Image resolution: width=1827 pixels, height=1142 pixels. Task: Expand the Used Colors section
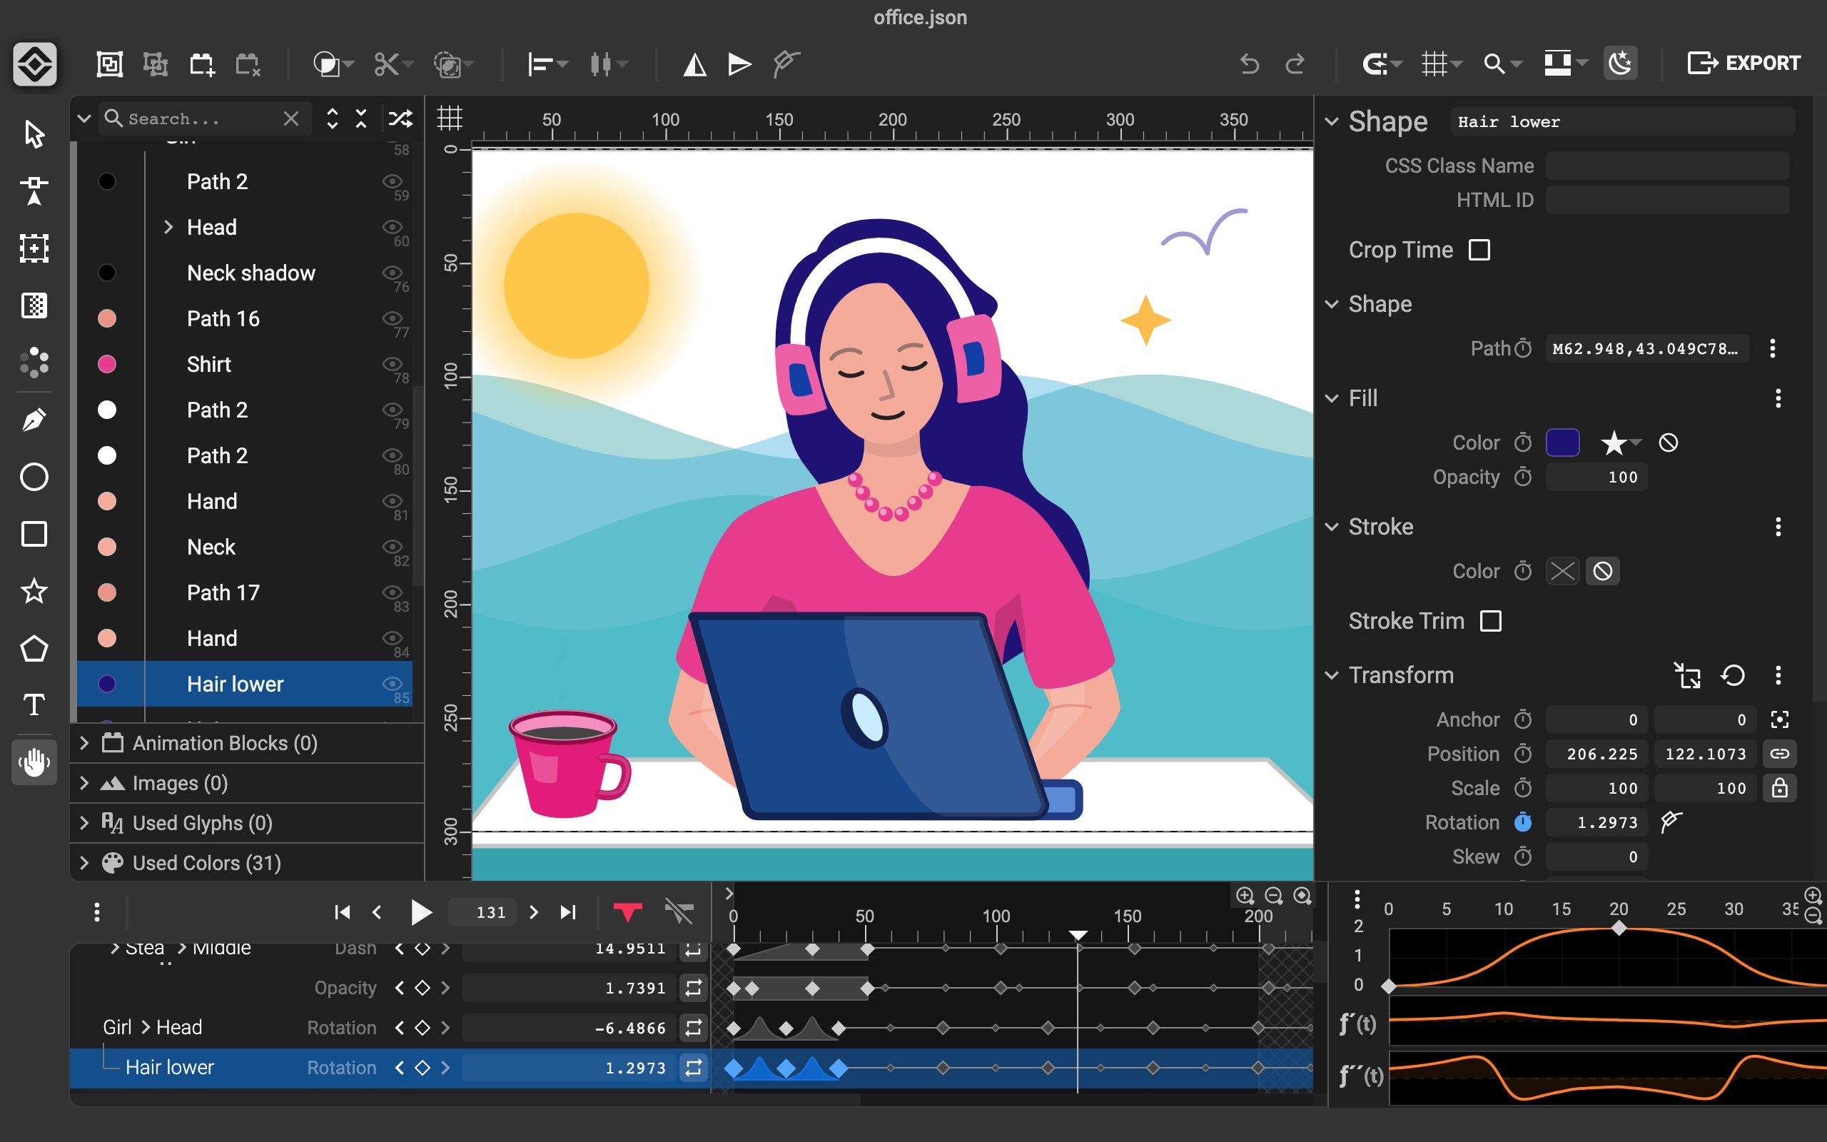point(84,861)
